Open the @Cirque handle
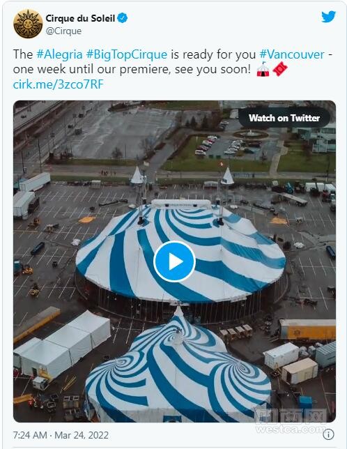This screenshot has width=347, height=449. point(63,31)
